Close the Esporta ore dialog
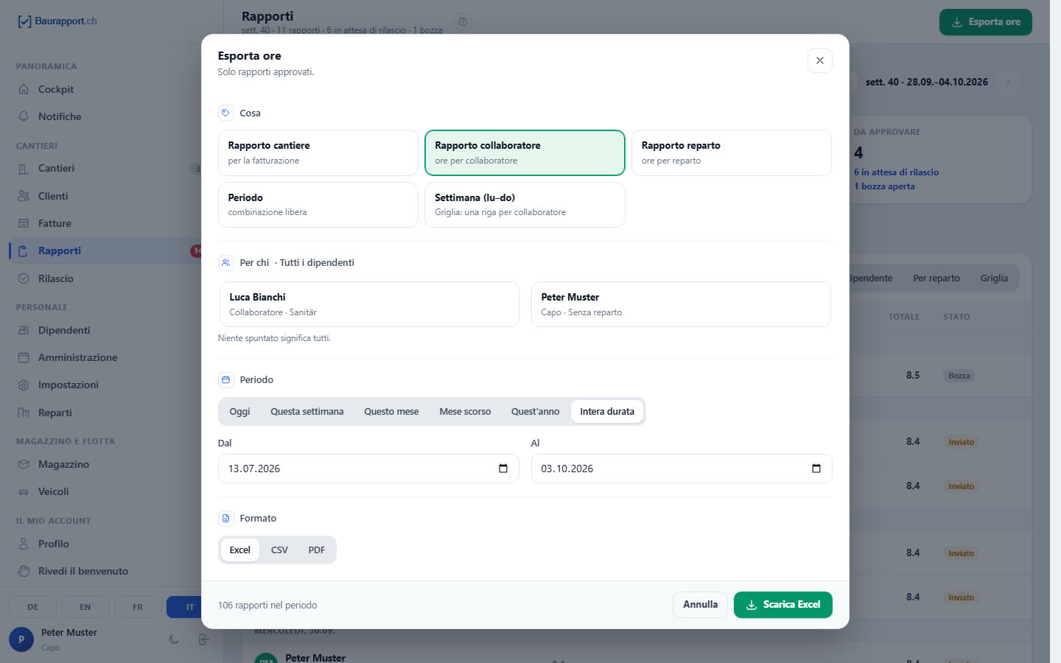1061x663 pixels. pyautogui.click(x=820, y=60)
